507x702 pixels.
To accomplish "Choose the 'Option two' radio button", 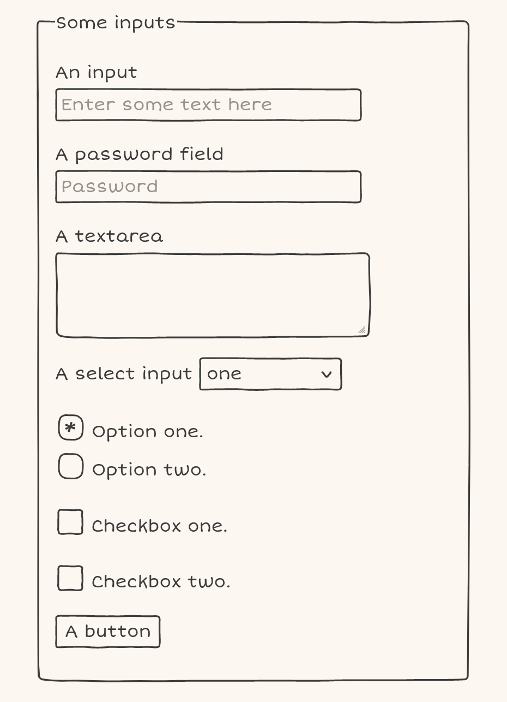I will 71,466.
